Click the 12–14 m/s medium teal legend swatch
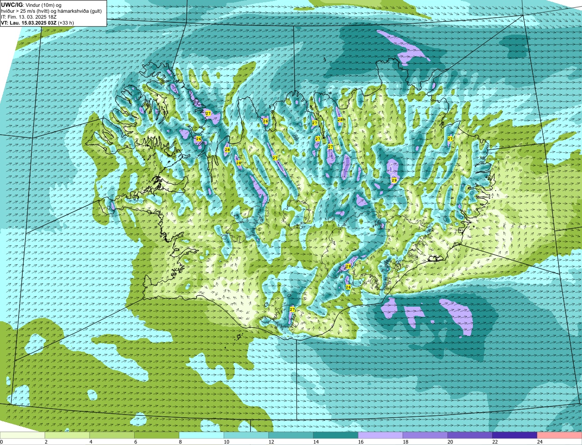 [x=291, y=435]
